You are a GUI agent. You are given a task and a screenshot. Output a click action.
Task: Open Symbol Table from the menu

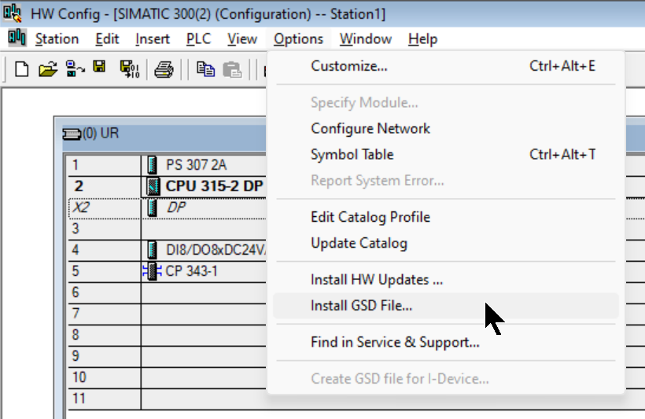(446, 154)
